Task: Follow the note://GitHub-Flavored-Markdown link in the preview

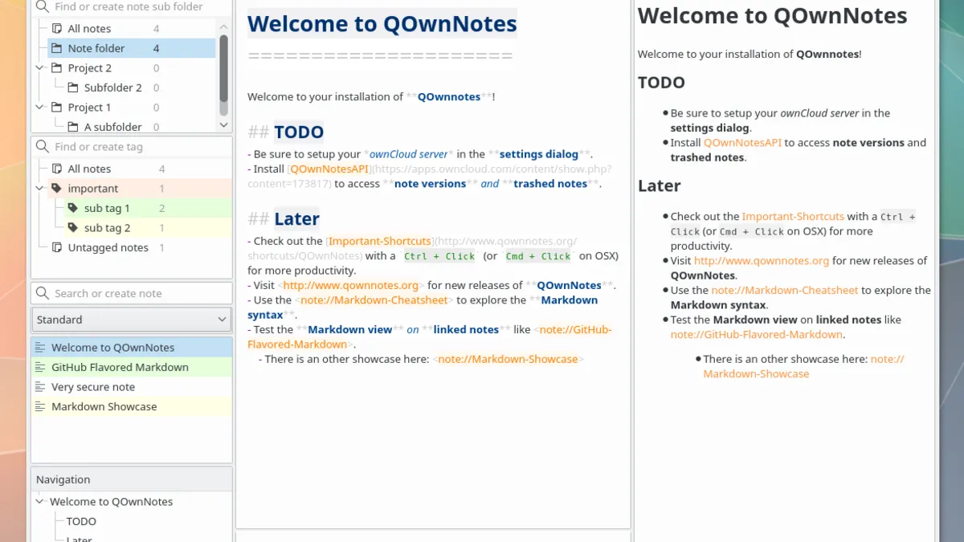Action: point(757,335)
